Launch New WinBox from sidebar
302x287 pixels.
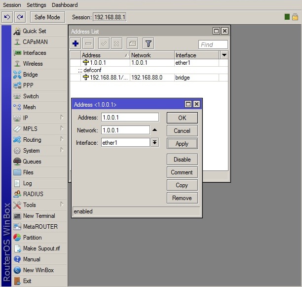[39, 270]
